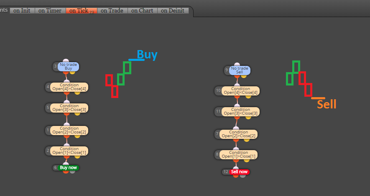370x196 pixels.
Task: Click the blue Buy annotation text
Action: (147, 55)
